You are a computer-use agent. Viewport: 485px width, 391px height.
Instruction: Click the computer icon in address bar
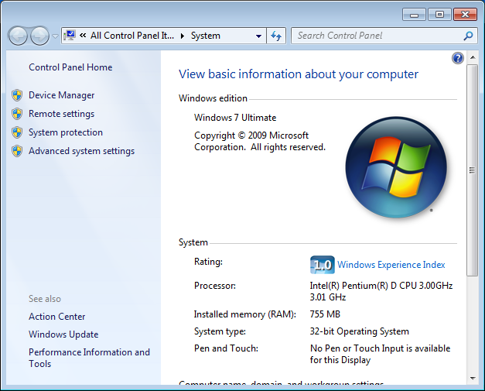(70, 36)
